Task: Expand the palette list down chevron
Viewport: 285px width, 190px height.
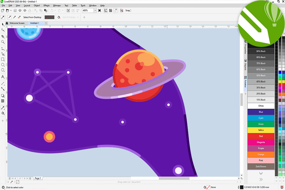Action: 261,173
